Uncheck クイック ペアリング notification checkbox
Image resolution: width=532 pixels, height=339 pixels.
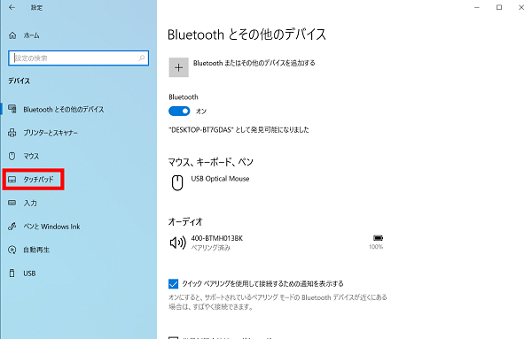pyautogui.click(x=174, y=284)
